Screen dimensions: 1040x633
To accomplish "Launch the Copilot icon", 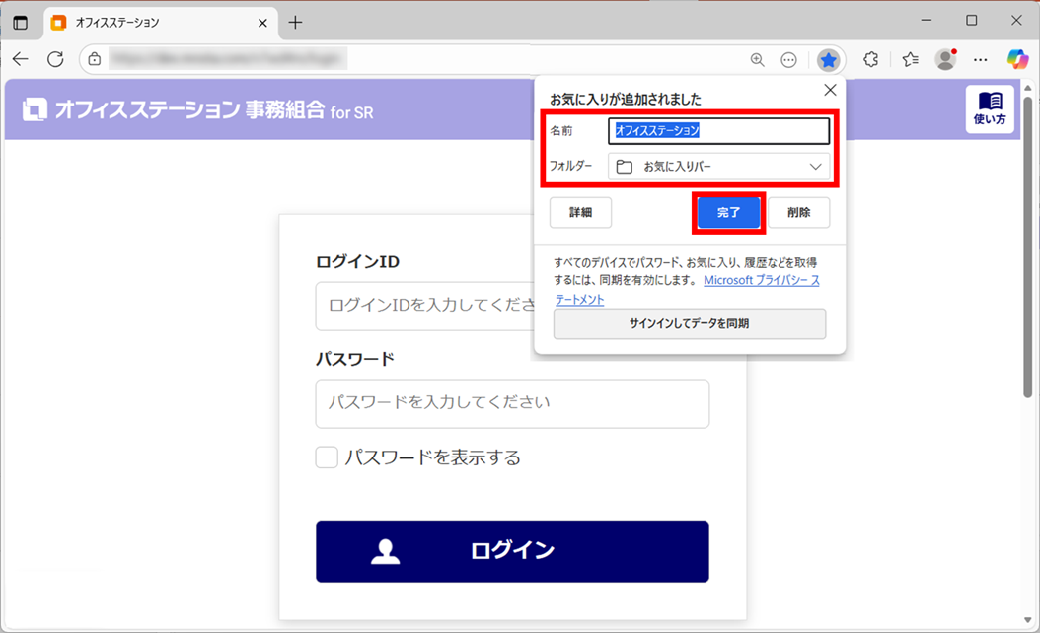I will pos(1017,60).
